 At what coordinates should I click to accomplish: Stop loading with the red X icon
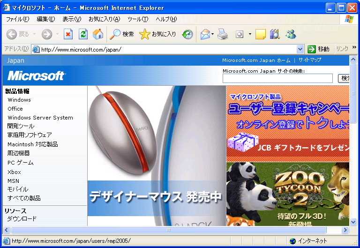68,34
